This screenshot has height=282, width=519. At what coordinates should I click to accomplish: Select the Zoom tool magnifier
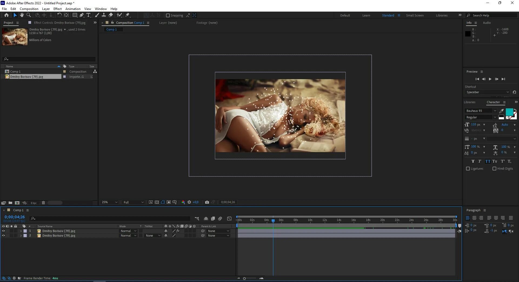click(29, 15)
